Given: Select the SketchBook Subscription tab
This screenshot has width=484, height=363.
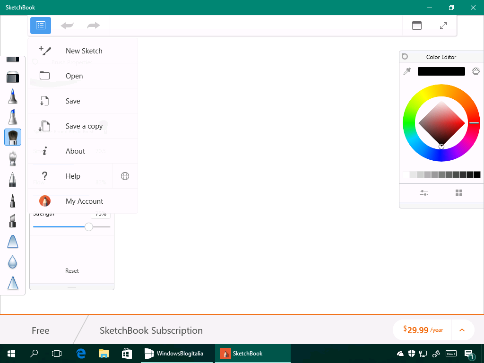Looking at the screenshot, I should [151, 330].
